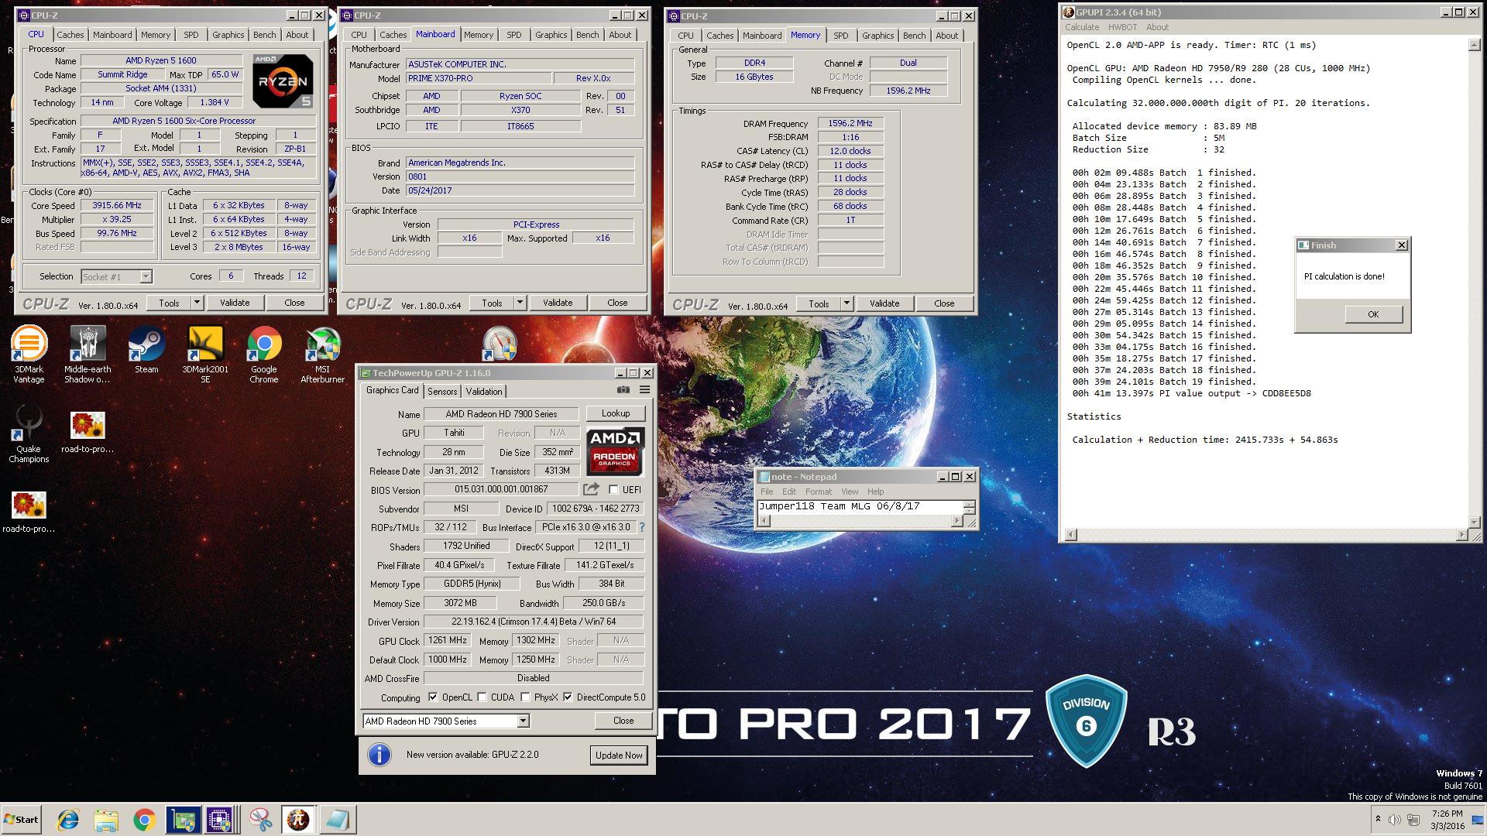
Task: Click Validate in the CPU tab window
Action: 235,303
